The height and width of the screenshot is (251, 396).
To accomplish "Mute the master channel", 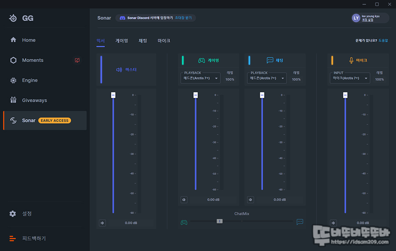I will (102, 223).
